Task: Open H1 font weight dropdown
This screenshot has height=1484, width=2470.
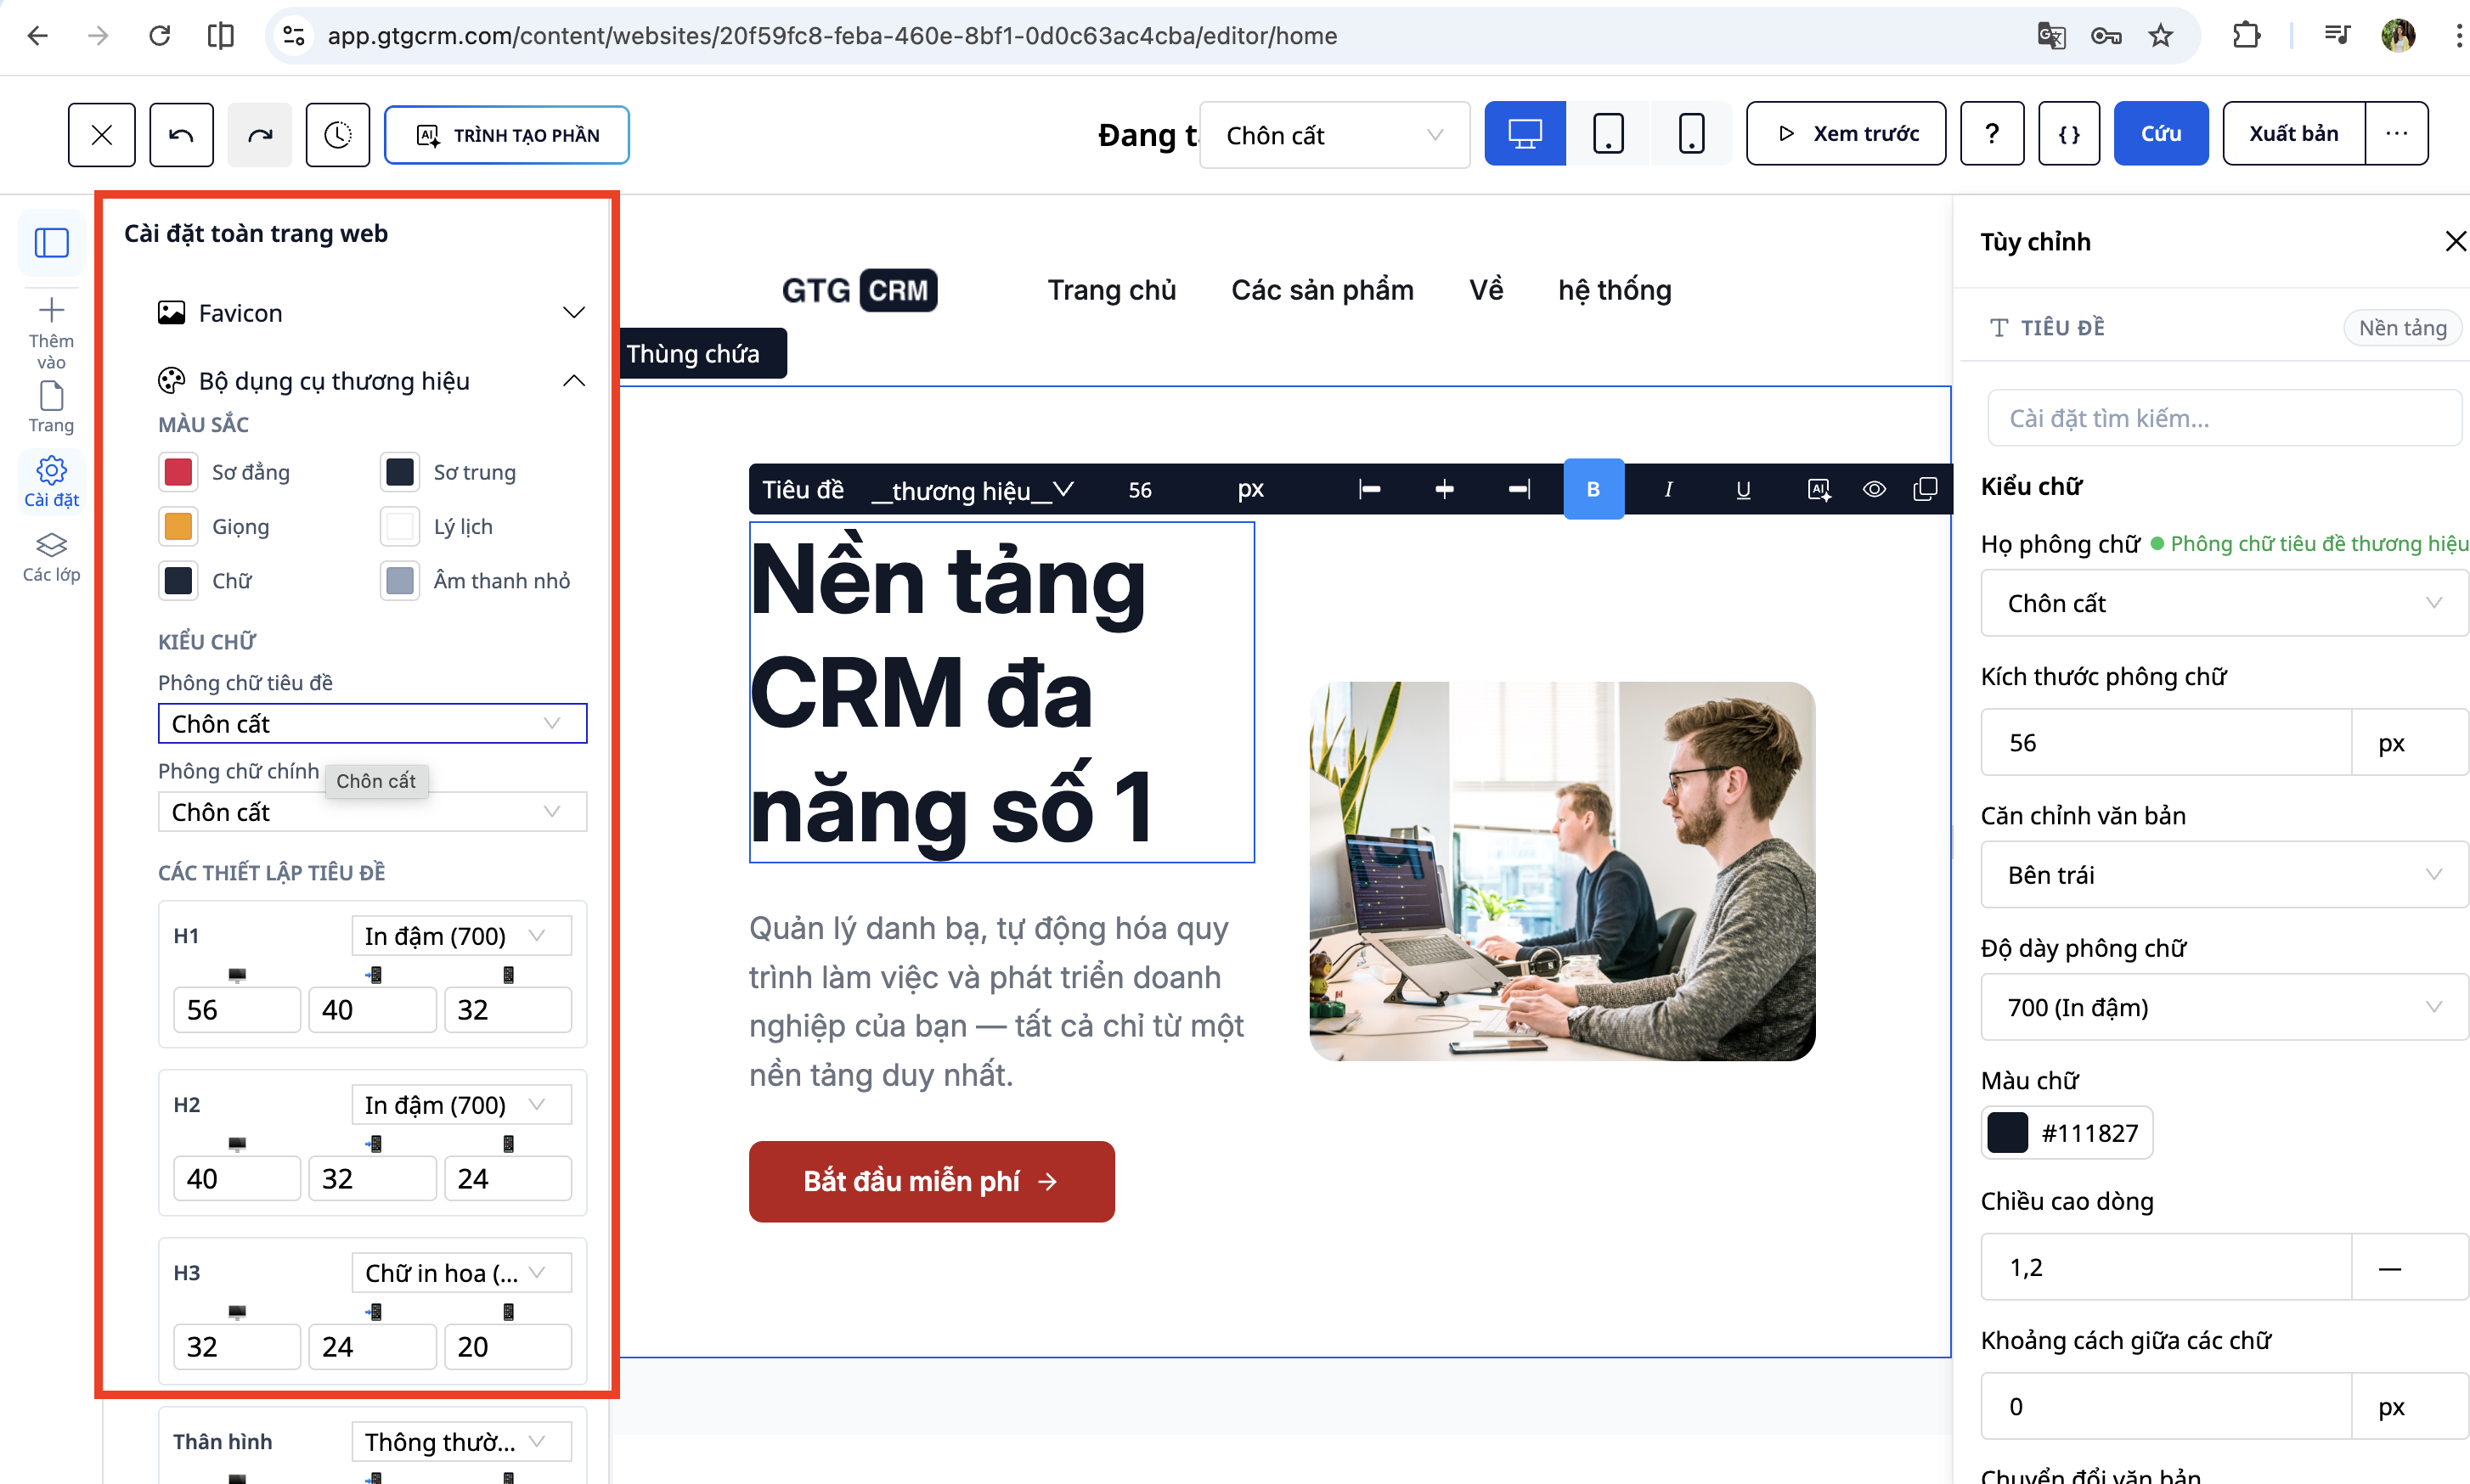Action: point(460,935)
